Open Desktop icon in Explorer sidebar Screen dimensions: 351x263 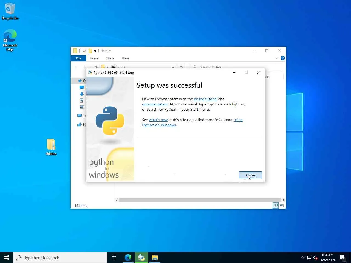pos(82,87)
